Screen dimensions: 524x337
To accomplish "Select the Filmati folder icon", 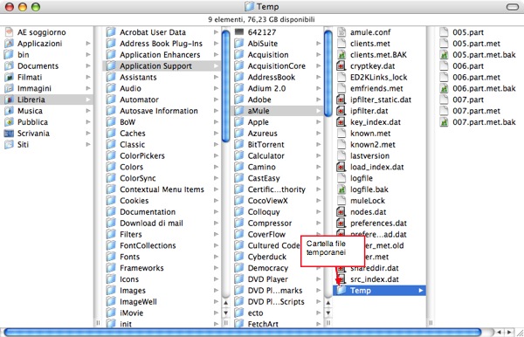I will [9, 77].
